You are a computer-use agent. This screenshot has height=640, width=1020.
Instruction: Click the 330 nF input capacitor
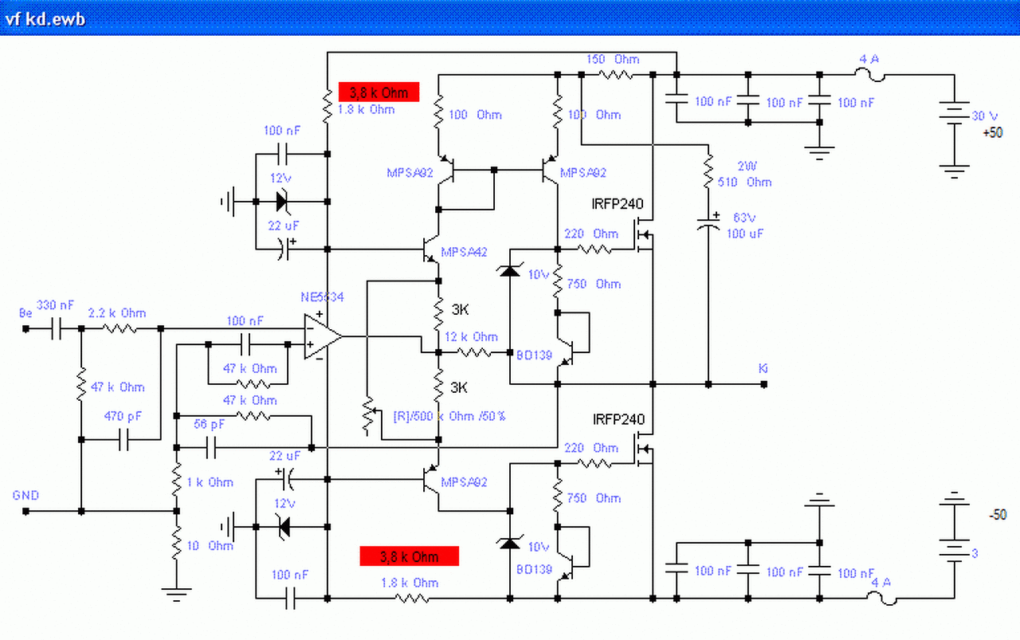(x=57, y=328)
